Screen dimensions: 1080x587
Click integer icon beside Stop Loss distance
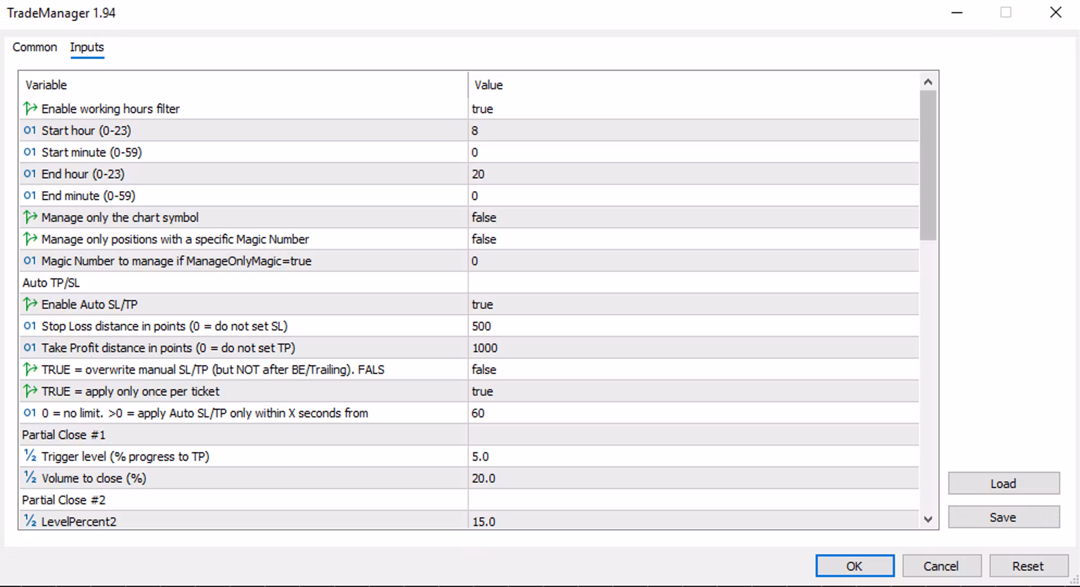click(30, 326)
